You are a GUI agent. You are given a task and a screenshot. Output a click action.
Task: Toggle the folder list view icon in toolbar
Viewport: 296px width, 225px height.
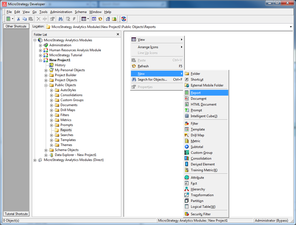94,19
